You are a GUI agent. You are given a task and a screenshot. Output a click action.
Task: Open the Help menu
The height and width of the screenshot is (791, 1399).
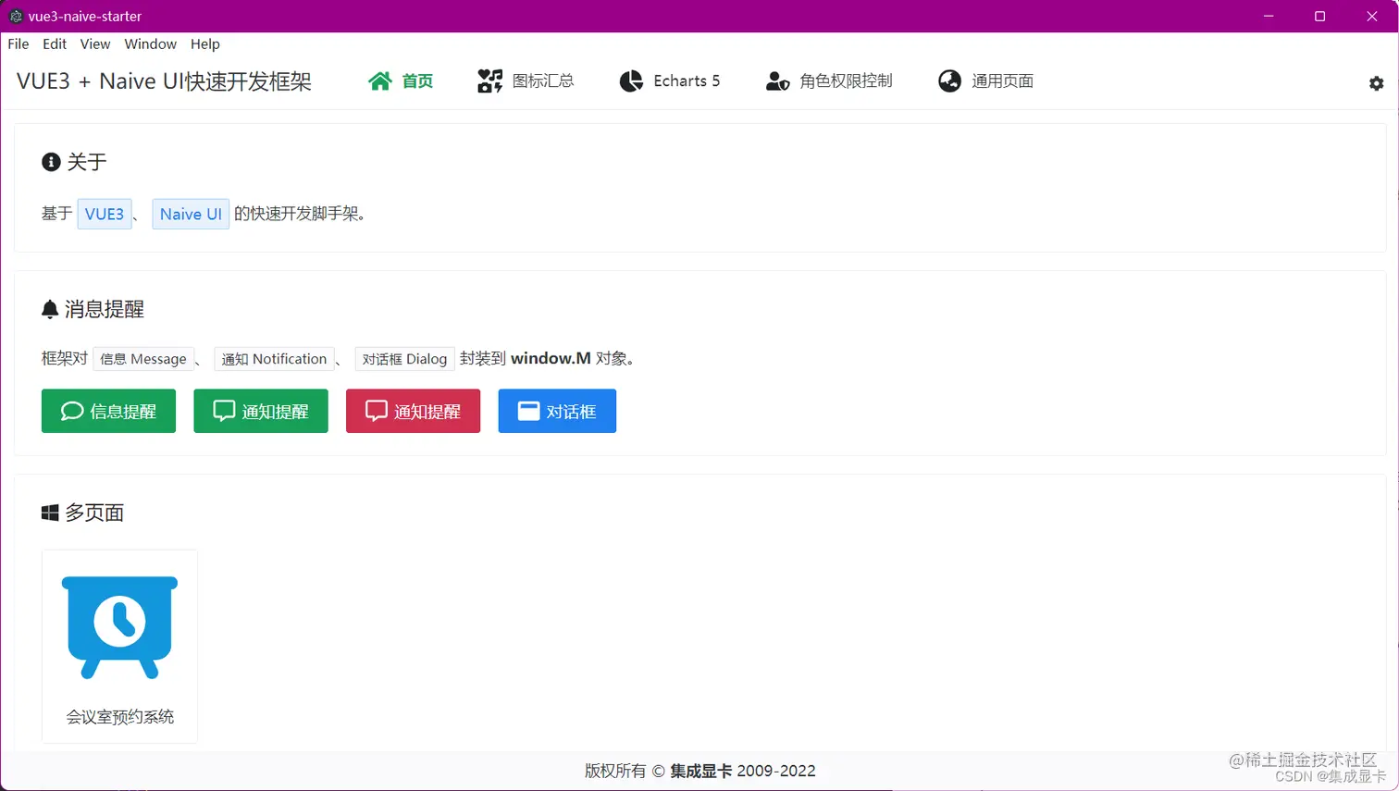click(204, 43)
